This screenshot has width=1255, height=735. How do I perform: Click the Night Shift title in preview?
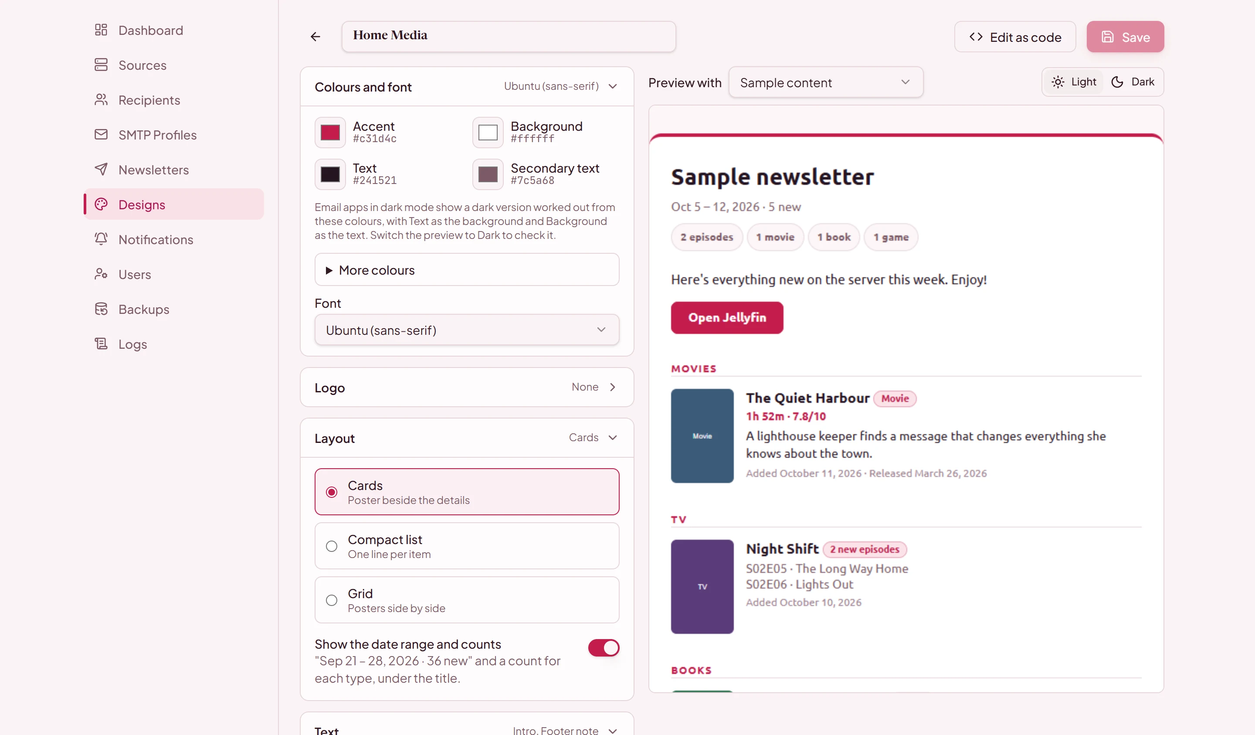[x=782, y=548]
